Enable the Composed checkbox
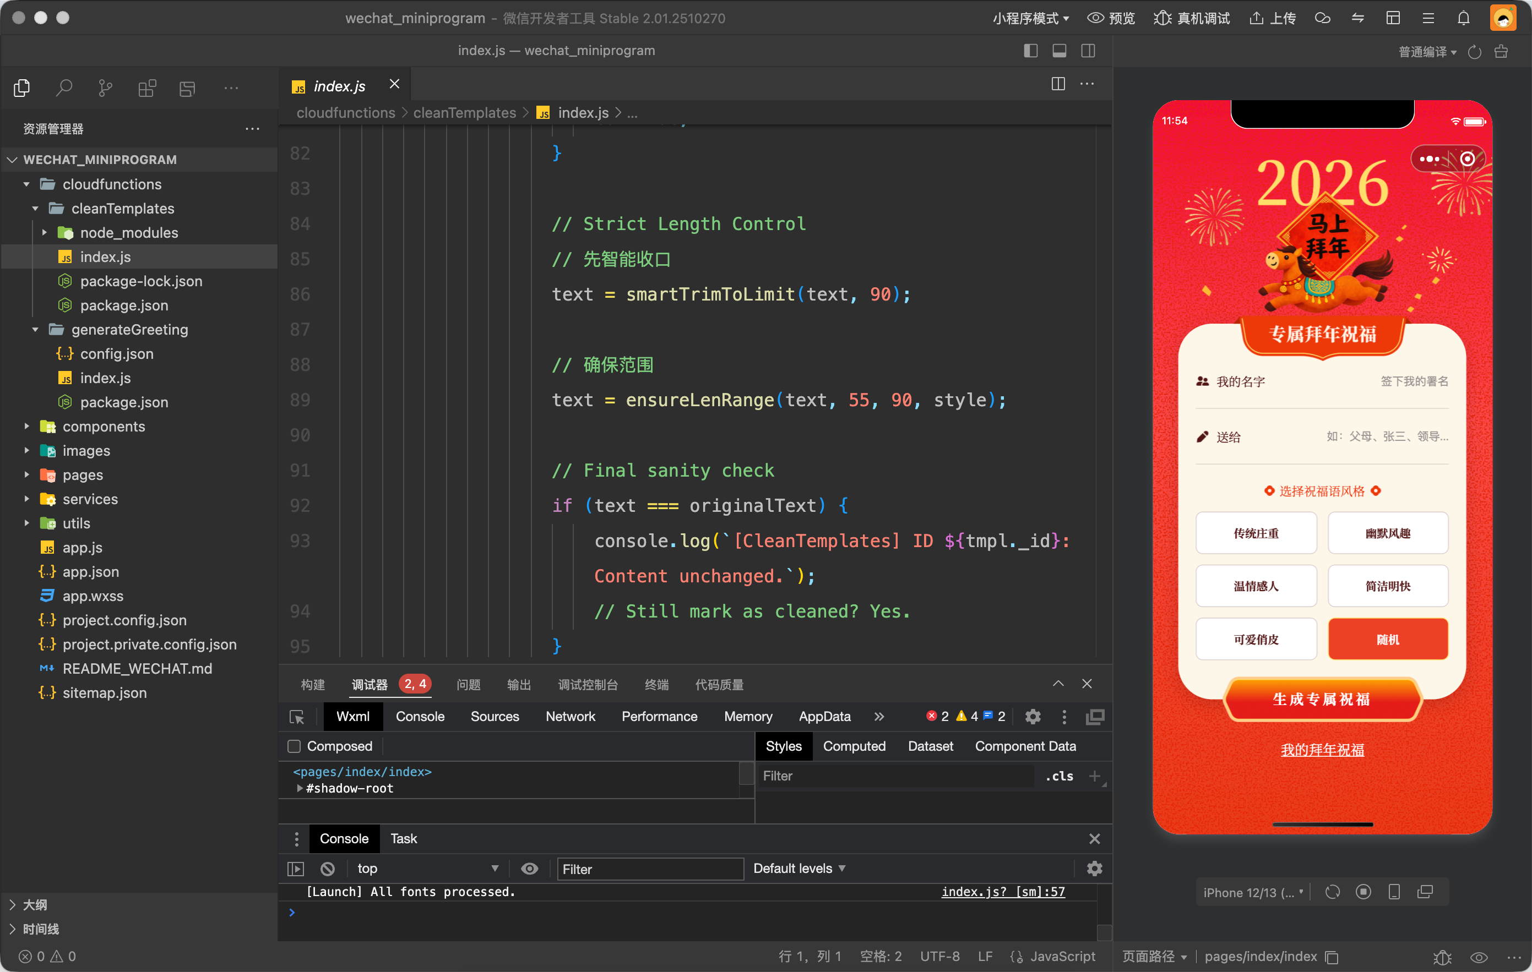The width and height of the screenshot is (1532, 972). [295, 746]
